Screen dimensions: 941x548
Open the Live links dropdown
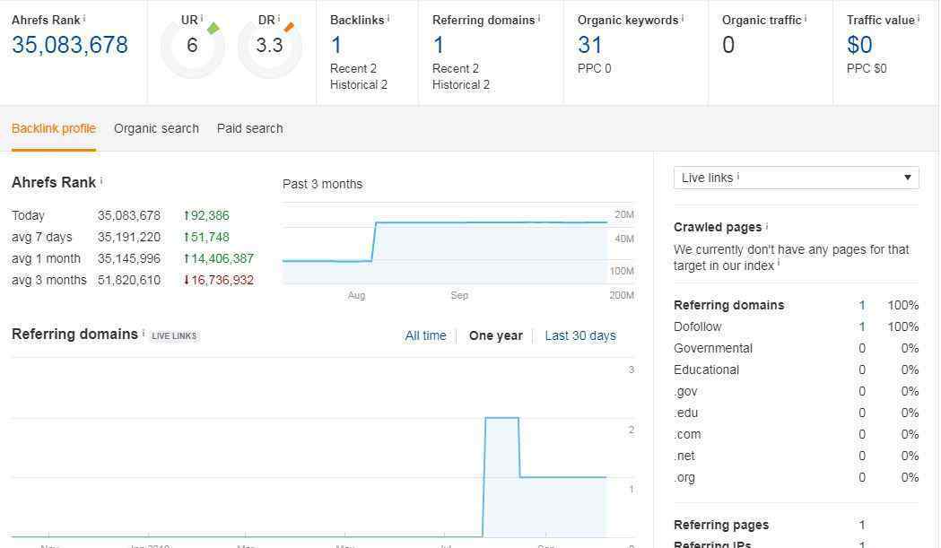coord(796,178)
